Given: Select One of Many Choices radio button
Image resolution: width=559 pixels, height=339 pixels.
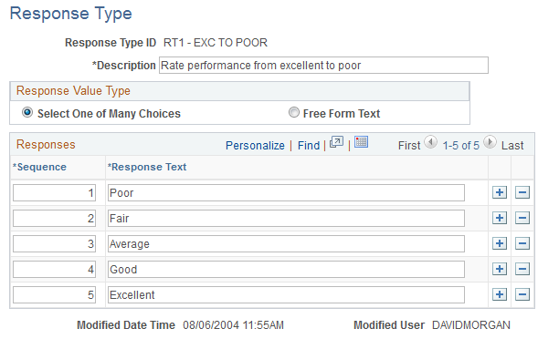Looking at the screenshot, I should [x=27, y=112].
